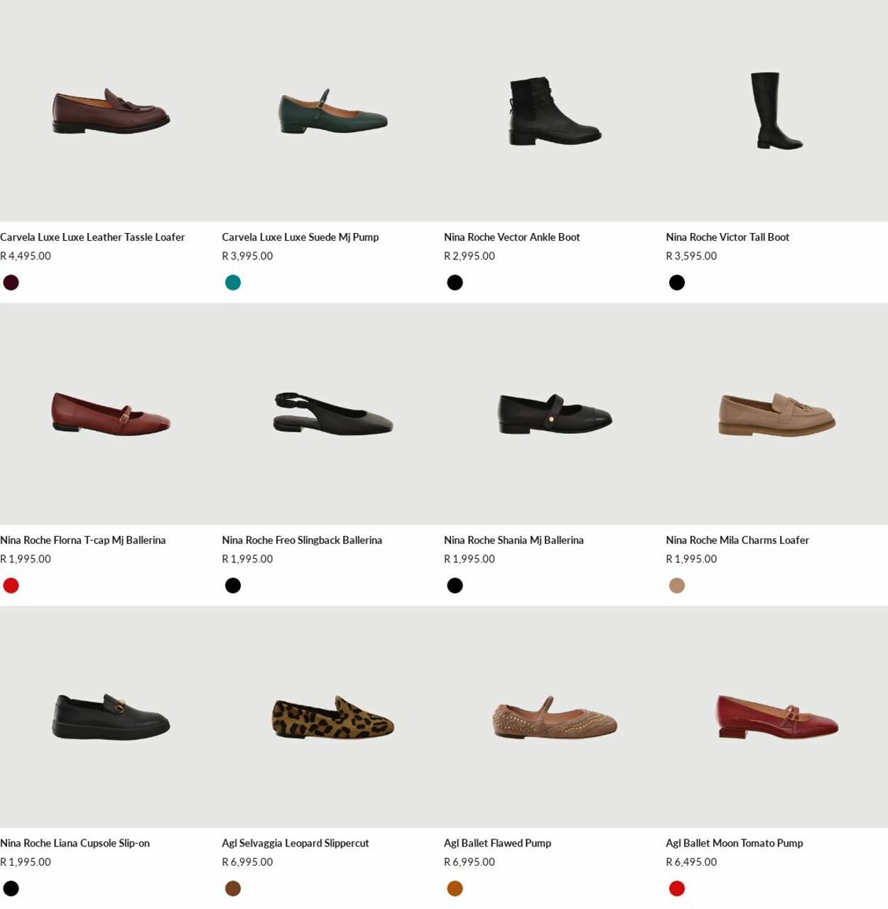This screenshot has height=909, width=888.
Task: Select the burgundy swatch under Leather Tassle Loafer
Action: point(11,283)
